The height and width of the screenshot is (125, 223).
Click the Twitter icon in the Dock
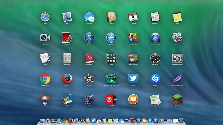(x=93, y=121)
